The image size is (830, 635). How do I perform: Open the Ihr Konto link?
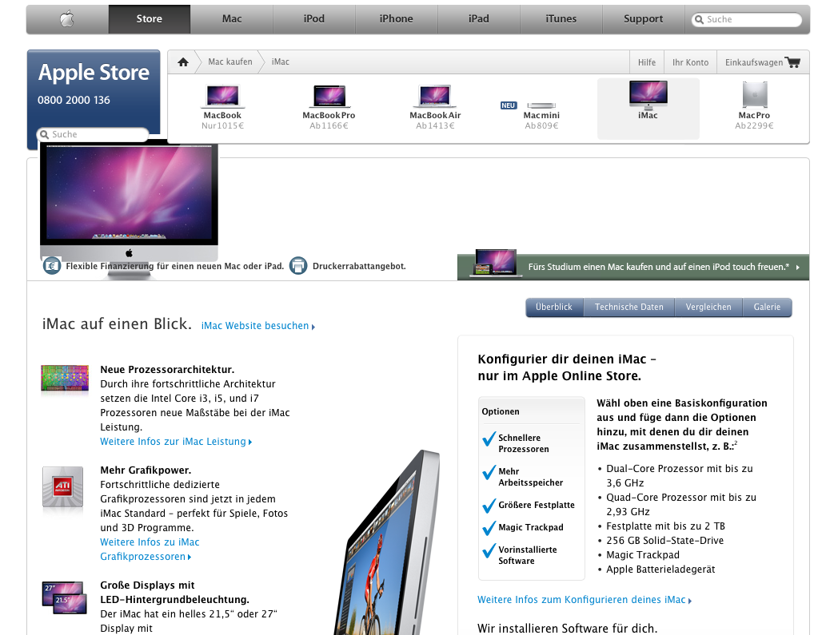point(691,62)
